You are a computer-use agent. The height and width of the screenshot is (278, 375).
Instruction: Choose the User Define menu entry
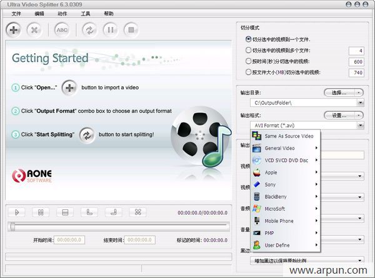click(286, 246)
